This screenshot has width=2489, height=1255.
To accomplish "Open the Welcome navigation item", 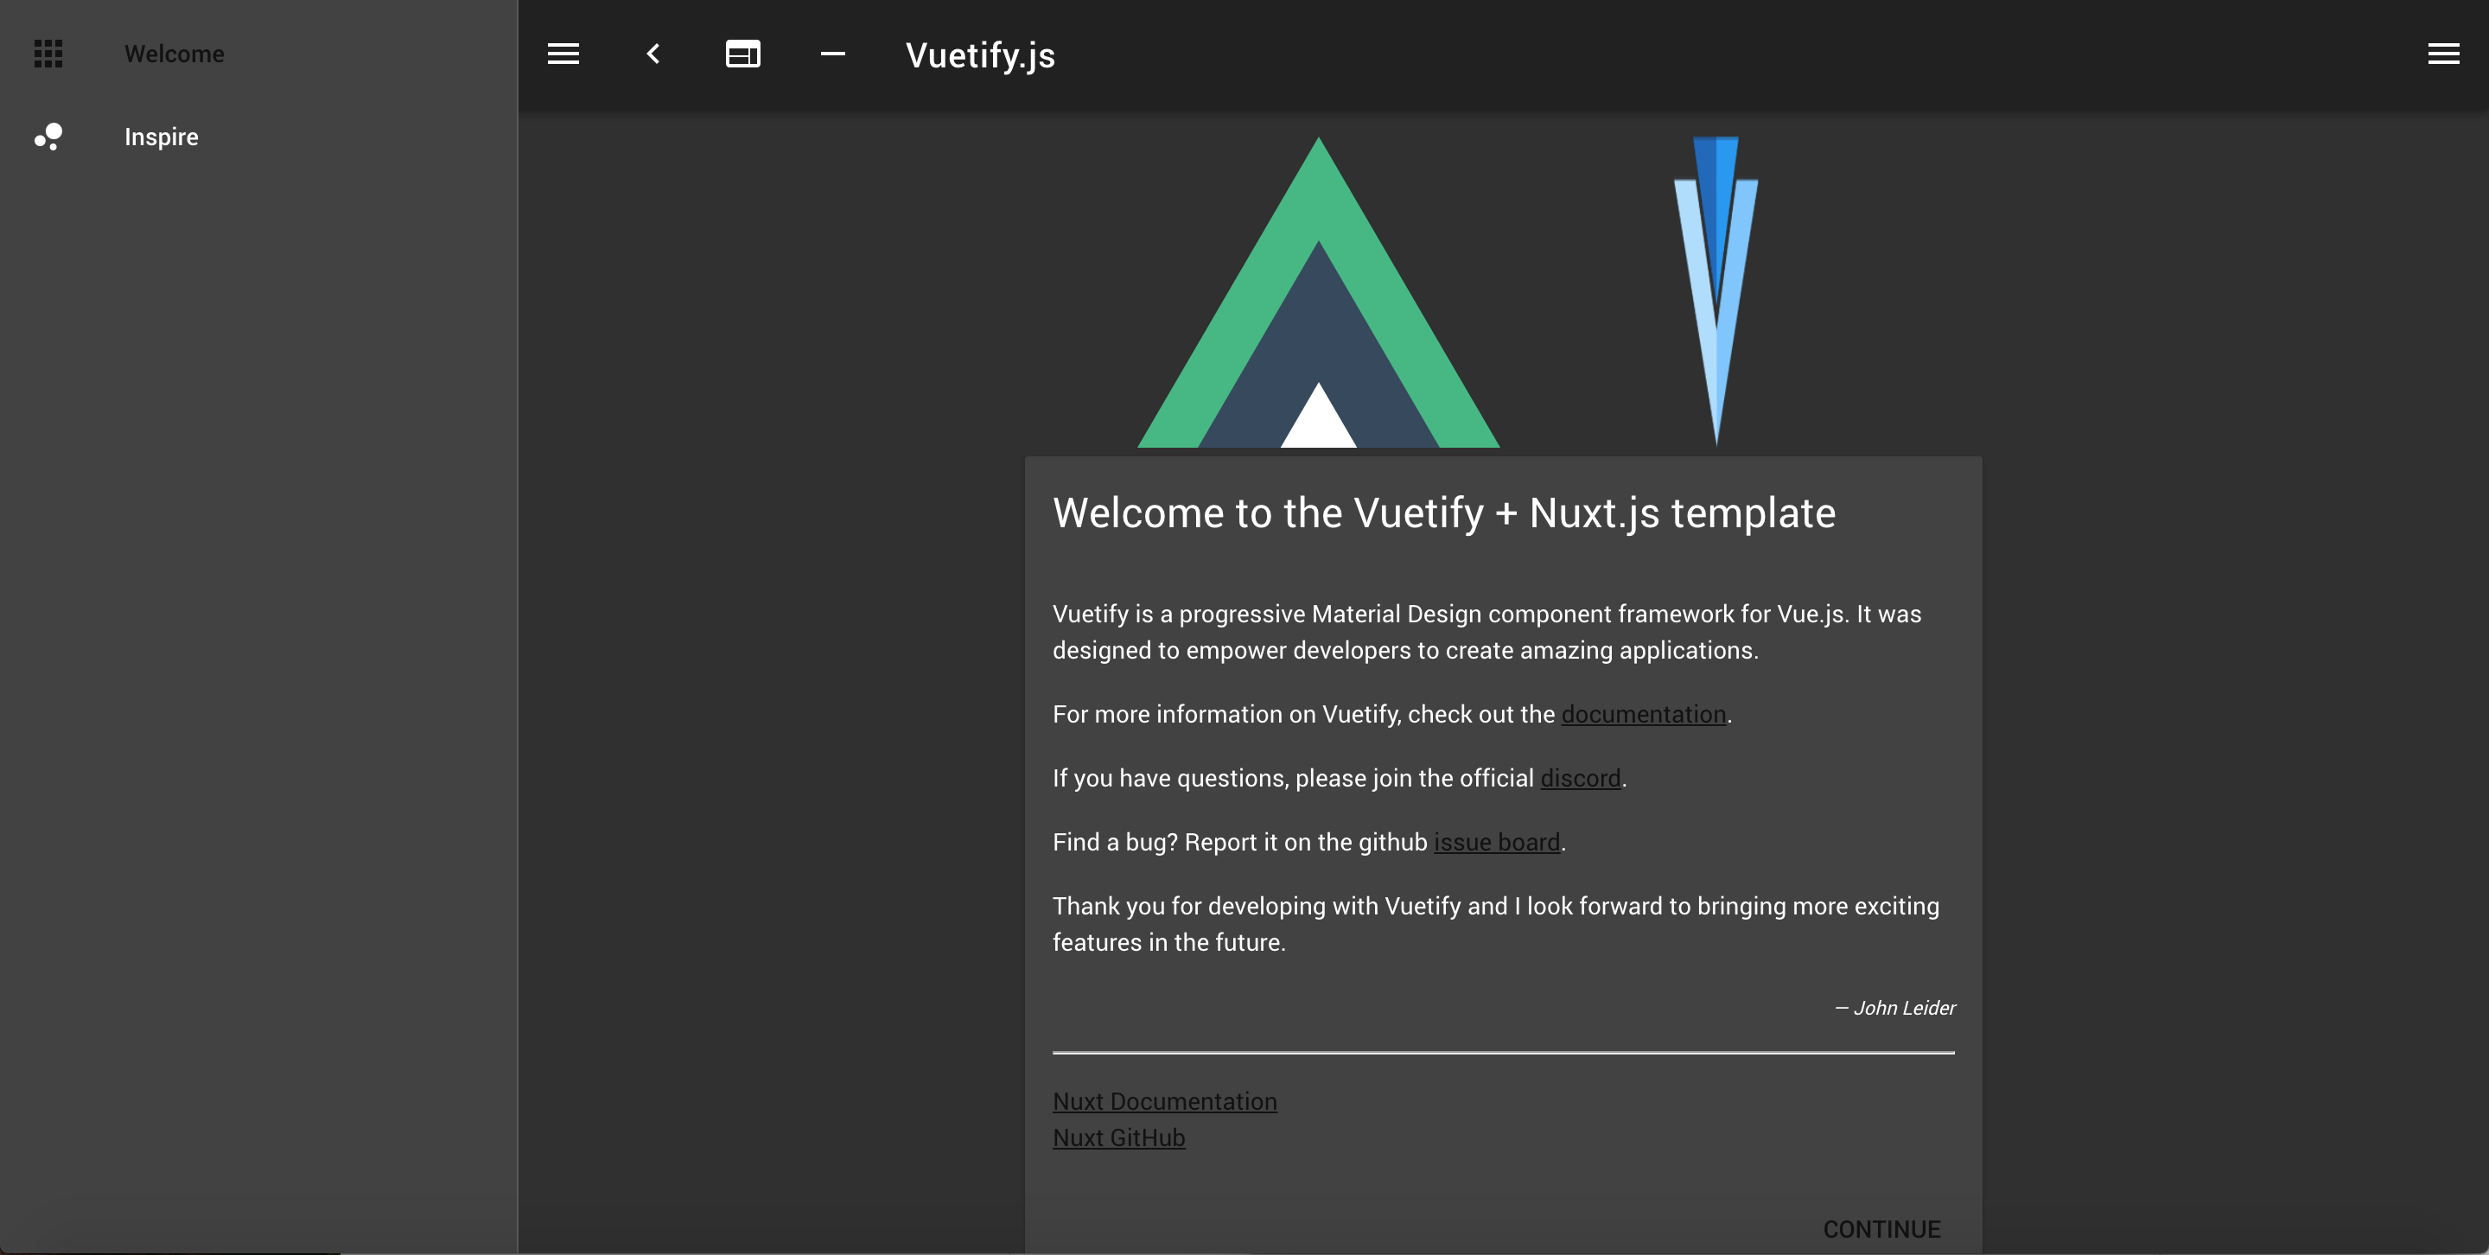I will 174,54.
